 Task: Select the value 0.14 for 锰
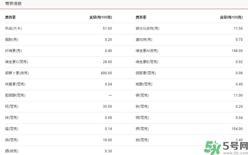point(108,129)
